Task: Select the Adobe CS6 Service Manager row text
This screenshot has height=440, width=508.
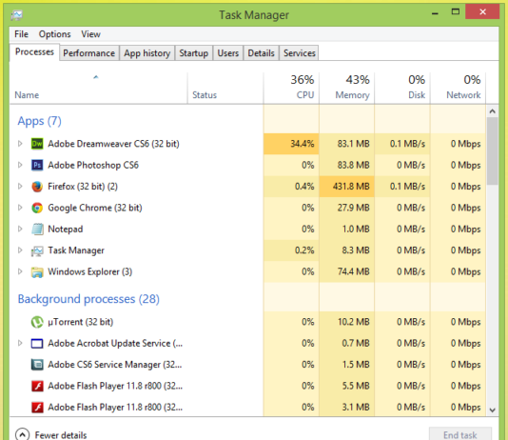Action: (x=115, y=365)
